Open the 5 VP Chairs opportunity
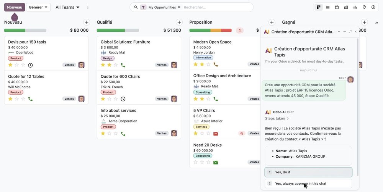This screenshot has width=383, height=192. pos(225,122)
